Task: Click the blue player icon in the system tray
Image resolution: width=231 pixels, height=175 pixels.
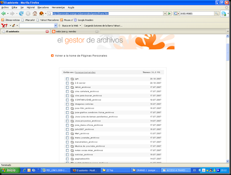Action: (x=218, y=170)
